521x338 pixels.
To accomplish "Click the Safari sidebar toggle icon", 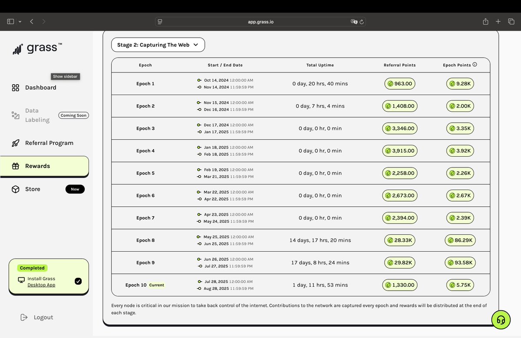I will 11,21.
